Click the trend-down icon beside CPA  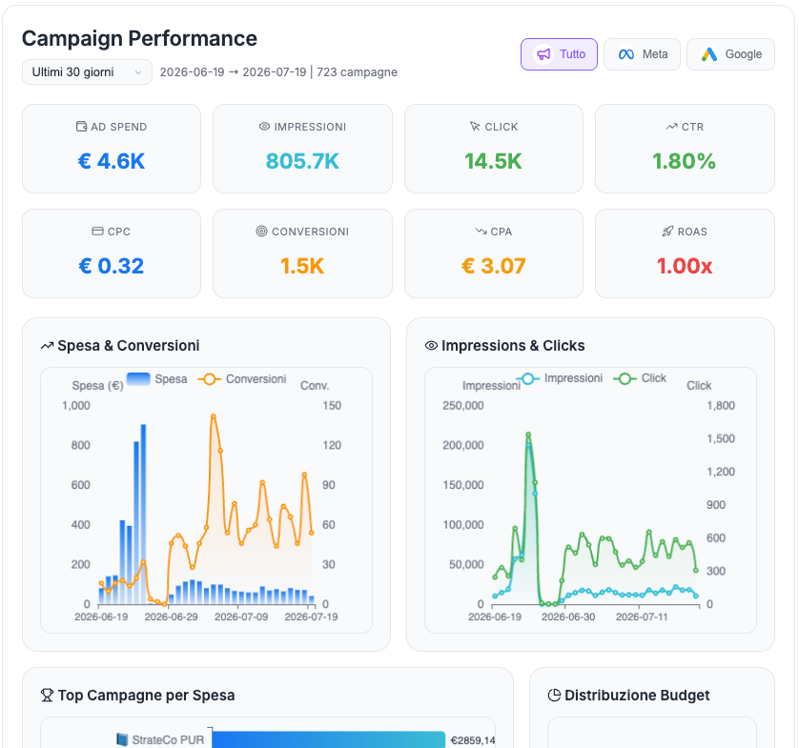[x=481, y=232]
